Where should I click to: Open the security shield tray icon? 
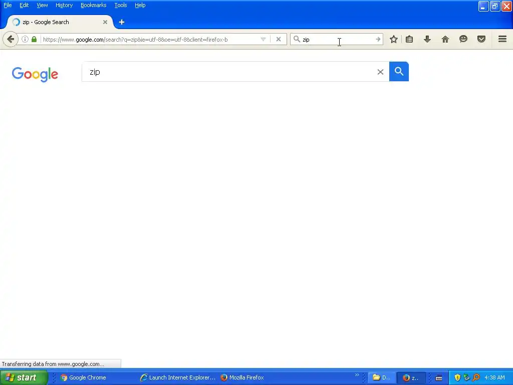(x=457, y=377)
